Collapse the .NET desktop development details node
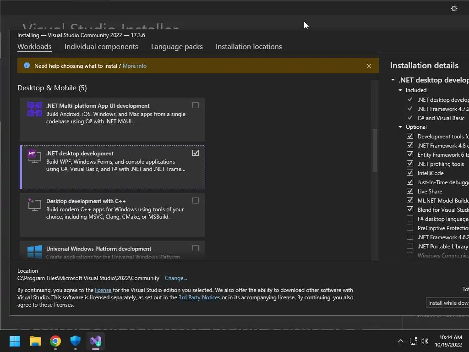 point(393,80)
